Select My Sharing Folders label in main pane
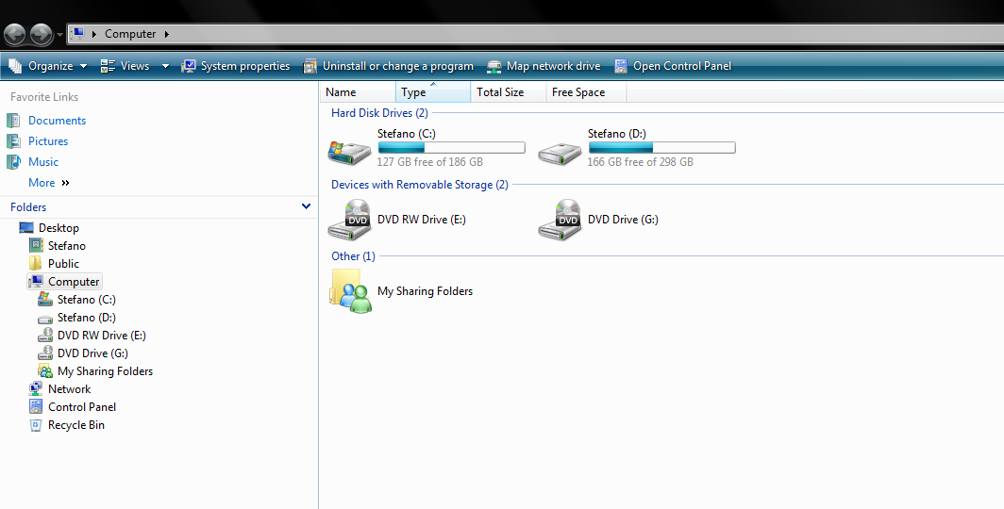Screen dimensions: 1004x509 426,291
